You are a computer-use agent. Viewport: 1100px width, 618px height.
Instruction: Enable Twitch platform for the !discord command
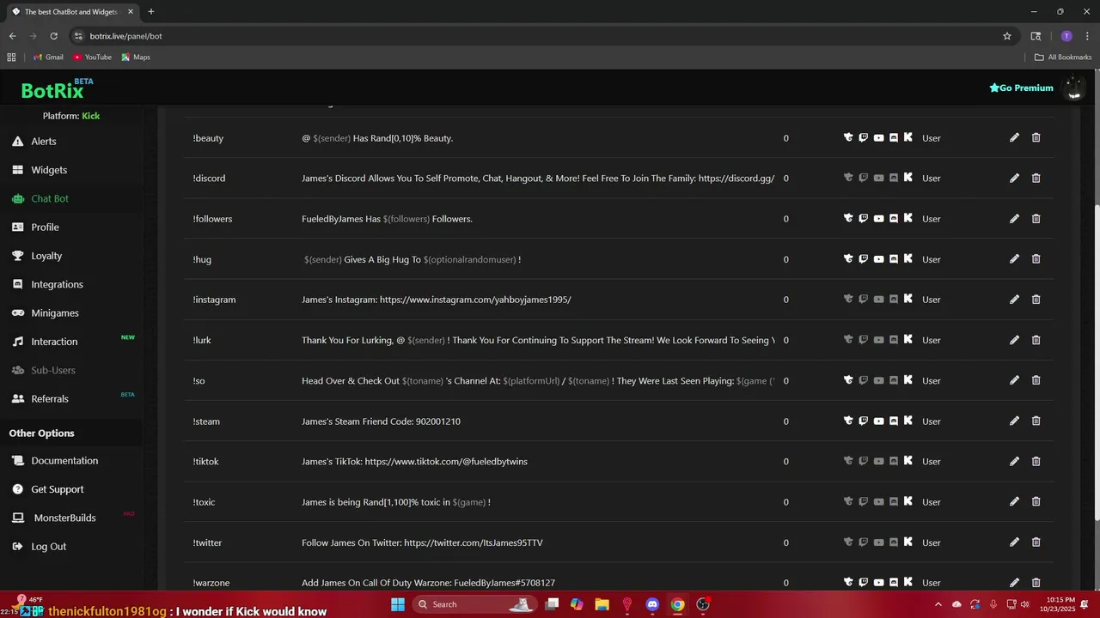[x=864, y=178]
